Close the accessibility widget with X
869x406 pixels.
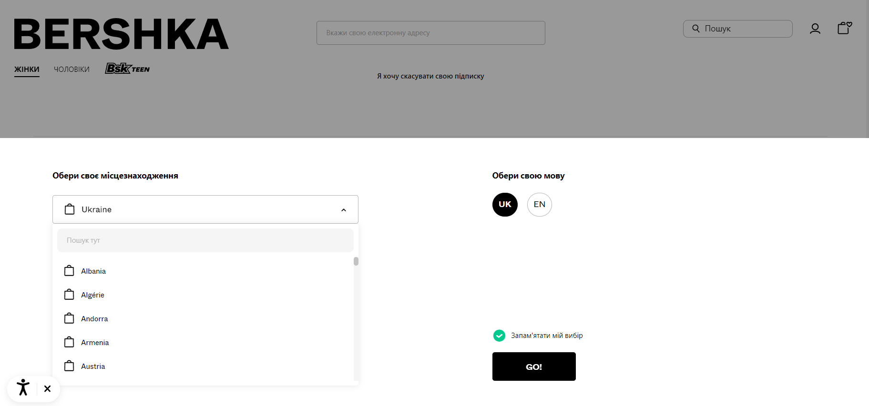[47, 388]
